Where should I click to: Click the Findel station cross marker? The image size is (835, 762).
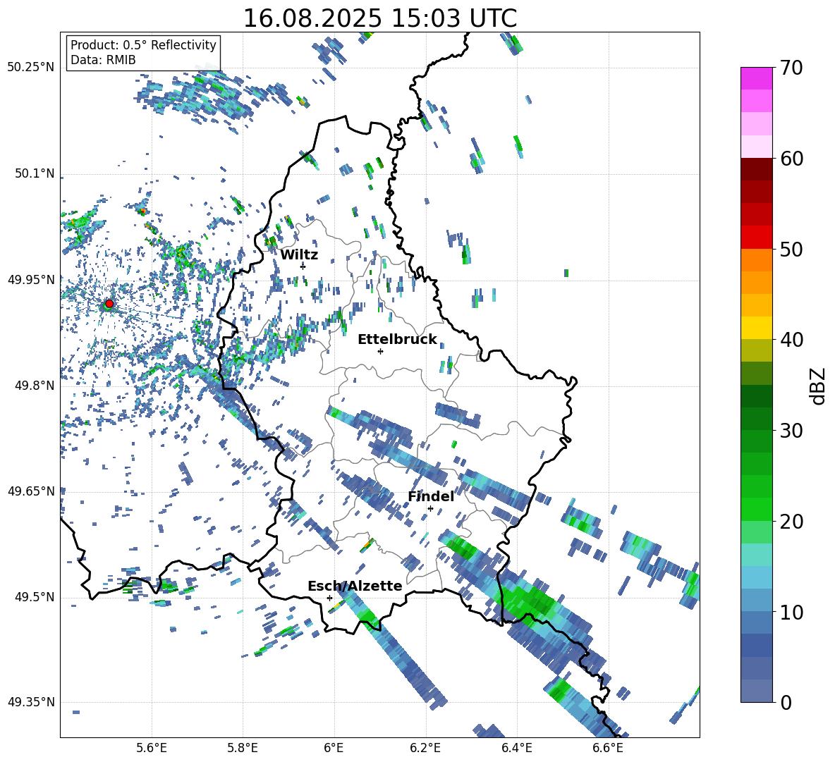(x=430, y=509)
